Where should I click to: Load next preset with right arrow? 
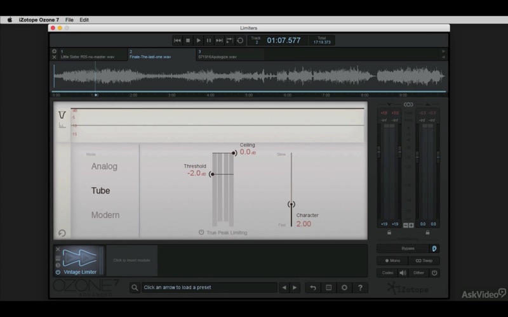(x=295, y=288)
